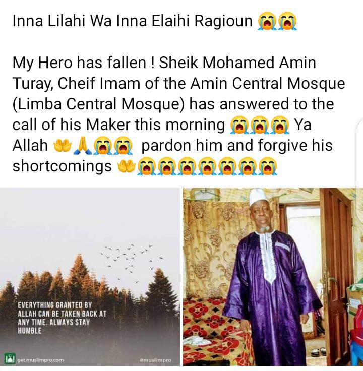Click the crying emoji right after morning
This screenshot has height=371, width=363.
[x=239, y=125]
